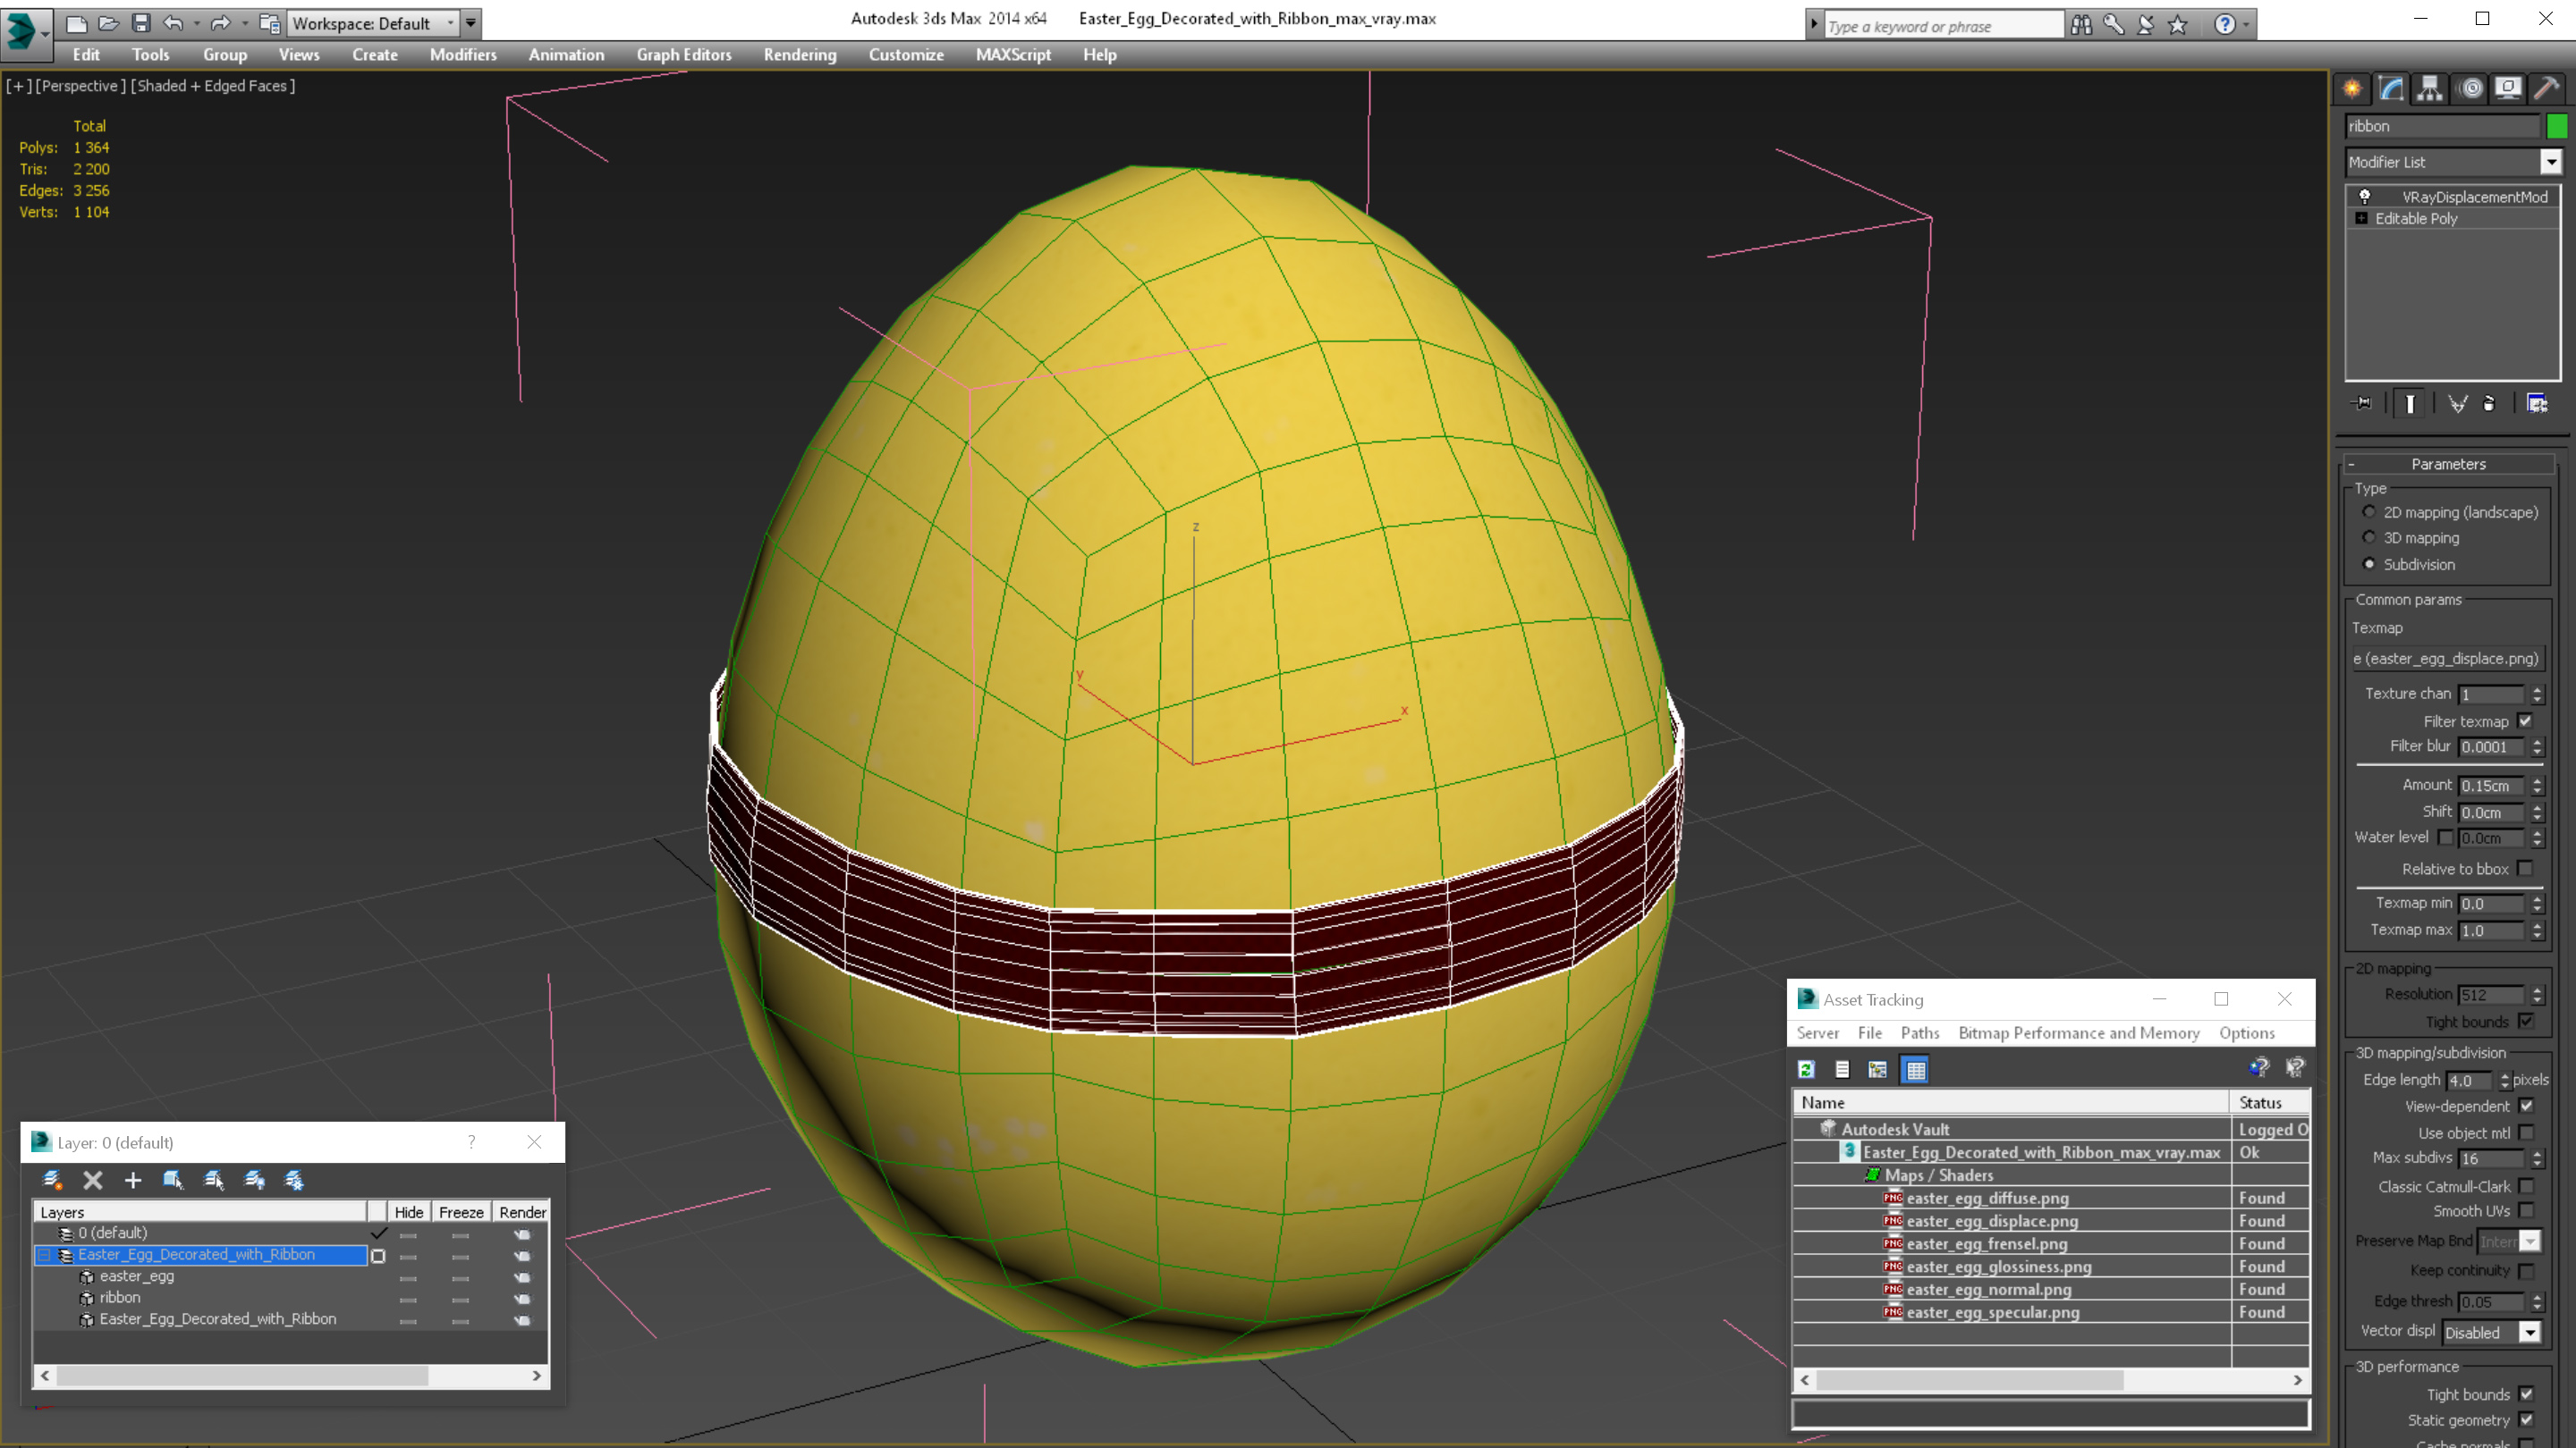
Task: Click the Create New Layer icon
Action: click(53, 1180)
